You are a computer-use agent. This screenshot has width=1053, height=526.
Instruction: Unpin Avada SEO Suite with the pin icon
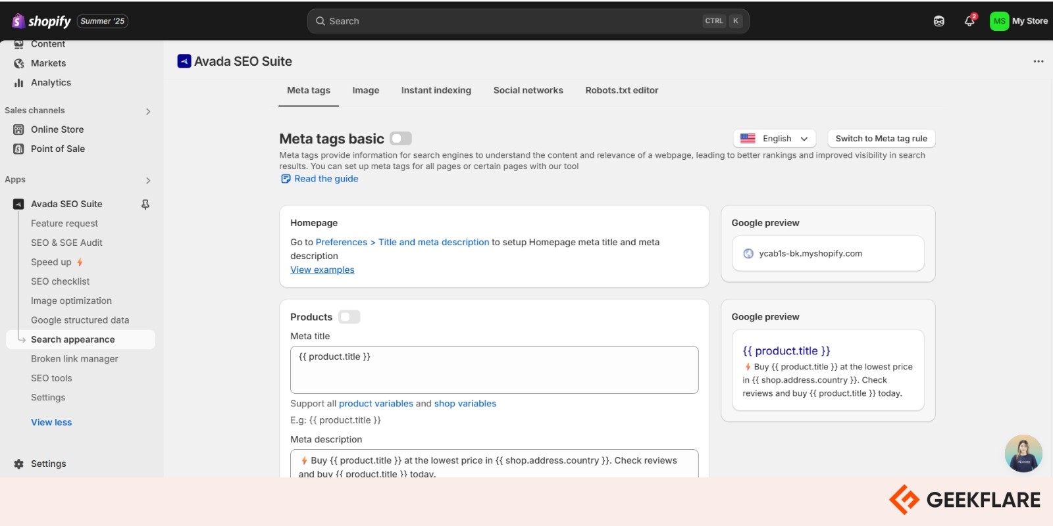145,204
